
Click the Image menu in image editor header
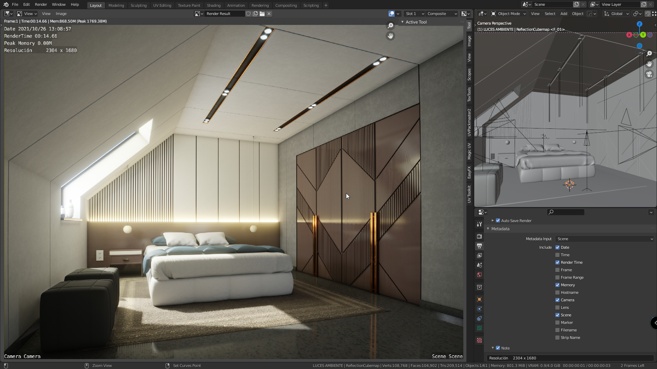point(61,14)
